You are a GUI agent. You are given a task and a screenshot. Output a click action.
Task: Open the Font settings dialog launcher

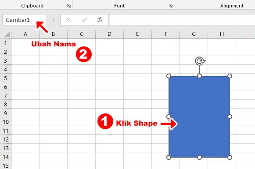[171, 6]
